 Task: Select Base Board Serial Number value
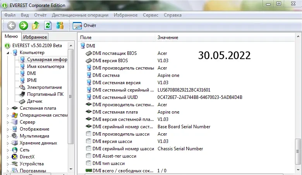[184, 127]
